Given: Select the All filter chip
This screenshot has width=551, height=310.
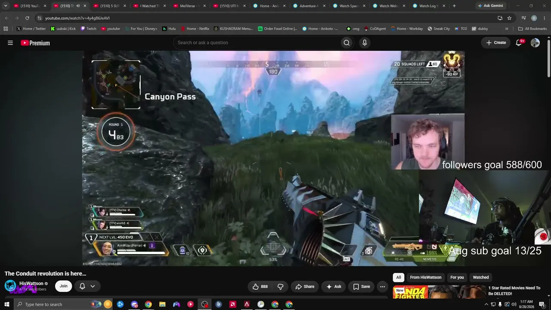Looking at the screenshot, I should [x=399, y=277].
